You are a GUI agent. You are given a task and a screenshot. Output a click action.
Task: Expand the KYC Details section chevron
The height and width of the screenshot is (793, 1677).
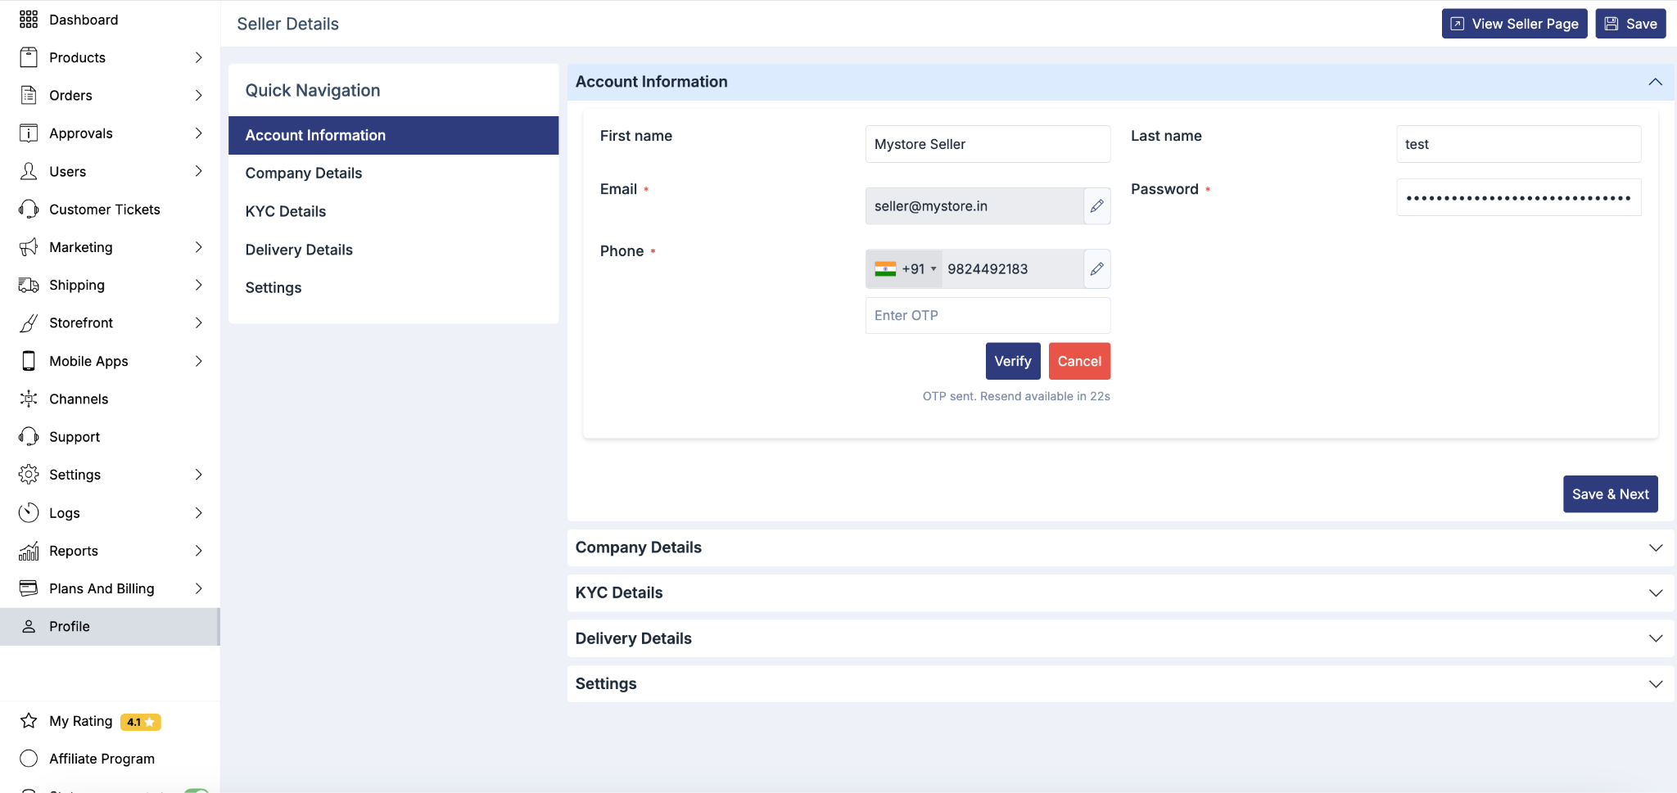[x=1655, y=593]
